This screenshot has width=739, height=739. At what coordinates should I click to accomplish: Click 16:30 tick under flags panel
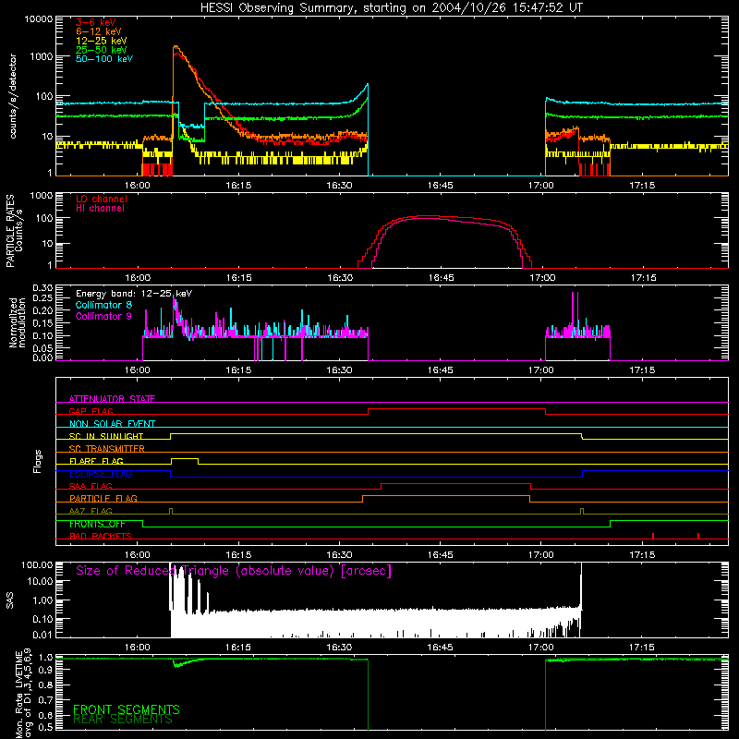[339, 555]
